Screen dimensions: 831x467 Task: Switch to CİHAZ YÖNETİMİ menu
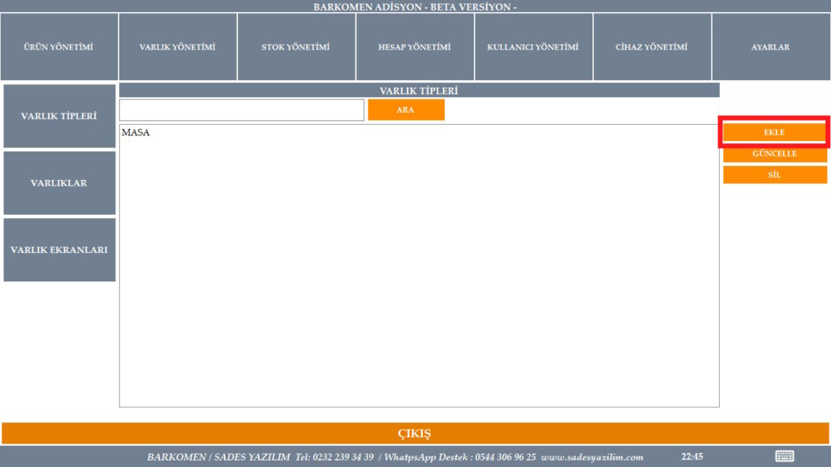[652, 47]
